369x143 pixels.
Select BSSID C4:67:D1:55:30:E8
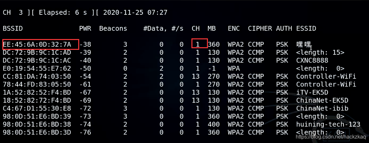pyautogui.click(x=37, y=108)
